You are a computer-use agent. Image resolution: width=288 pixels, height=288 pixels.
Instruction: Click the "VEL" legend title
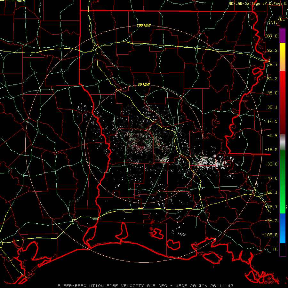click(x=281, y=19)
